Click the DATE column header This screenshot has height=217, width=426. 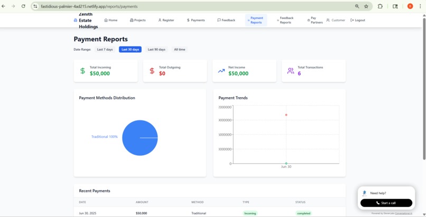point(82,202)
